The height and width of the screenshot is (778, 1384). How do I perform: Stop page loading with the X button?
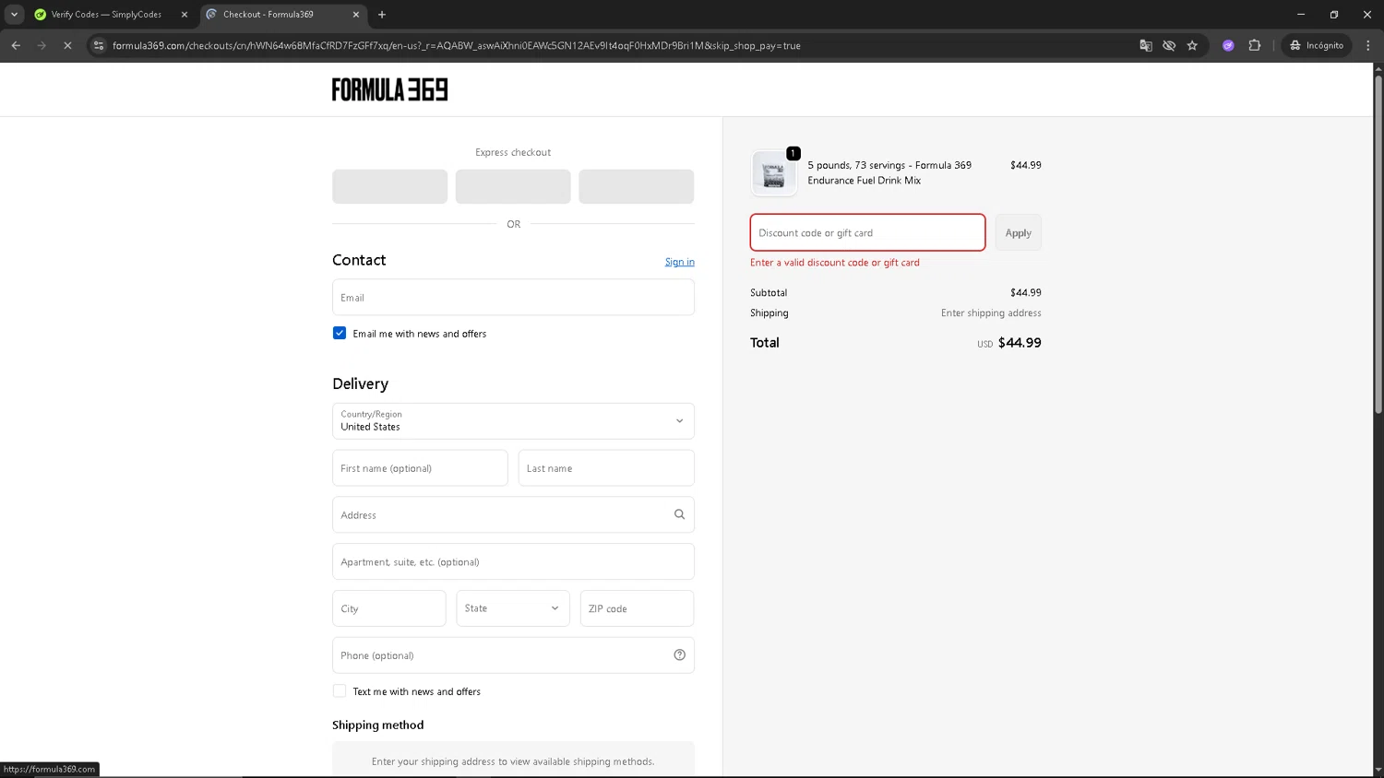point(67,45)
